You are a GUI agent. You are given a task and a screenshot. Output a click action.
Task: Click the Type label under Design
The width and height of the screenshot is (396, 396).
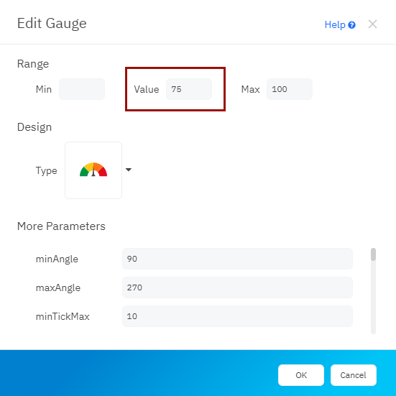pyautogui.click(x=47, y=171)
